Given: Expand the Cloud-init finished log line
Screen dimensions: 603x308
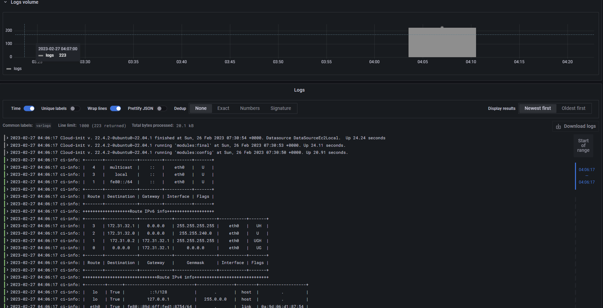Looking at the screenshot, I should click(x=7, y=138).
